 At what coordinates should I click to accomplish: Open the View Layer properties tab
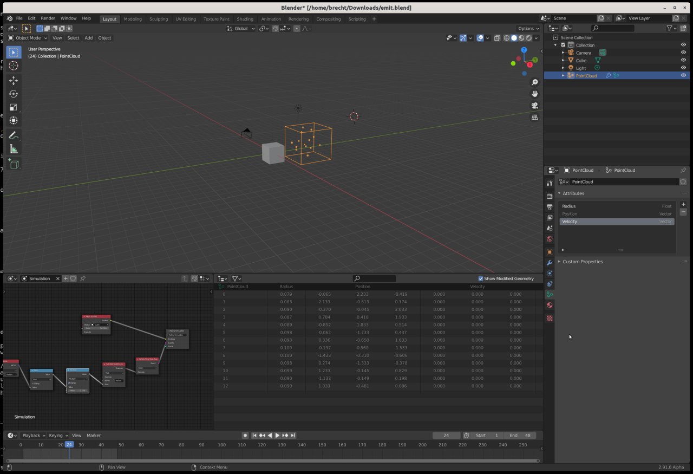pyautogui.click(x=550, y=218)
